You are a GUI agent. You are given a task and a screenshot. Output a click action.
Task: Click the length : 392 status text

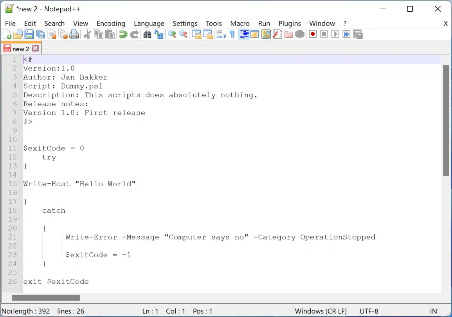coord(32,311)
